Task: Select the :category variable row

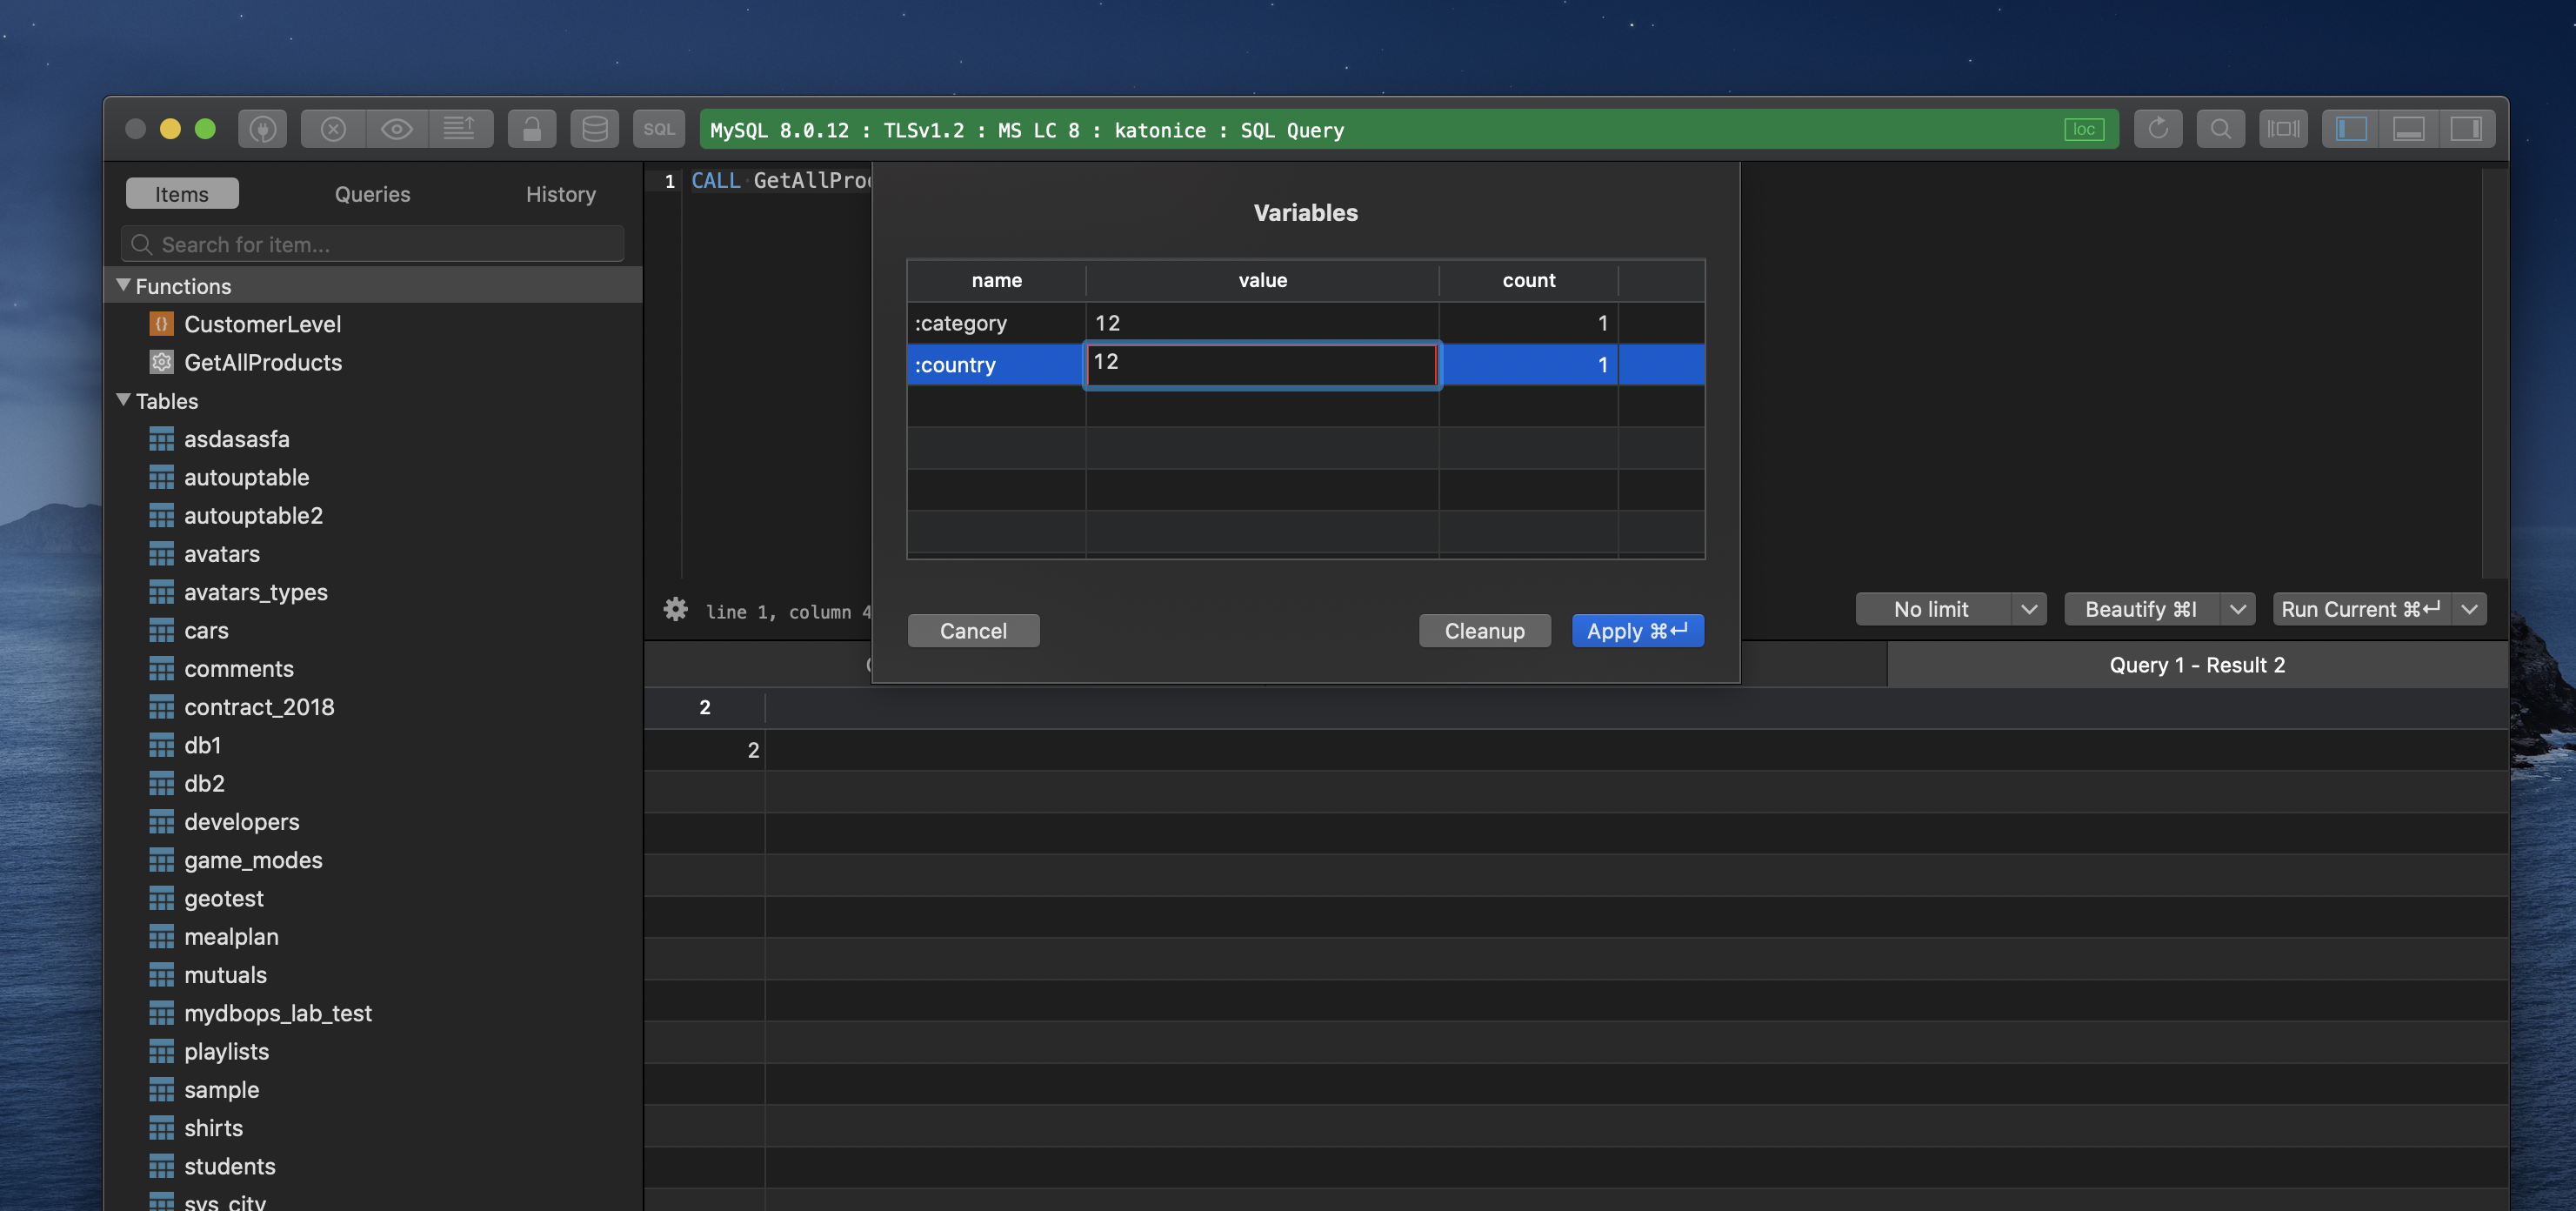Action: click(1305, 323)
